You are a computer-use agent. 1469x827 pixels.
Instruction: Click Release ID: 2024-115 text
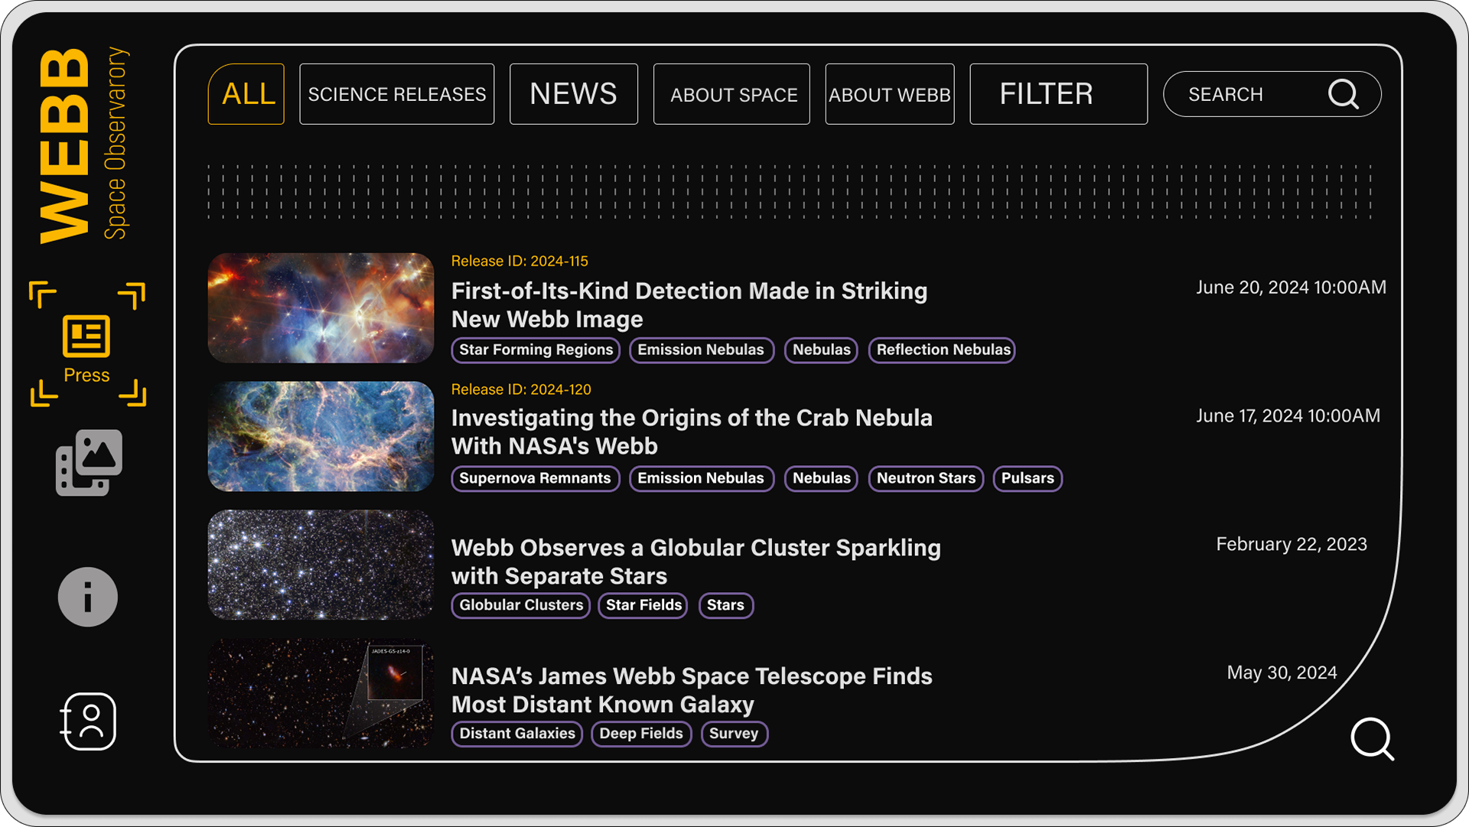point(520,261)
